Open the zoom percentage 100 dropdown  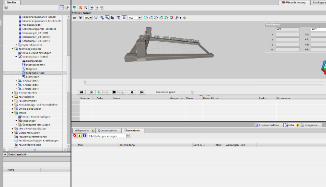click(91, 18)
